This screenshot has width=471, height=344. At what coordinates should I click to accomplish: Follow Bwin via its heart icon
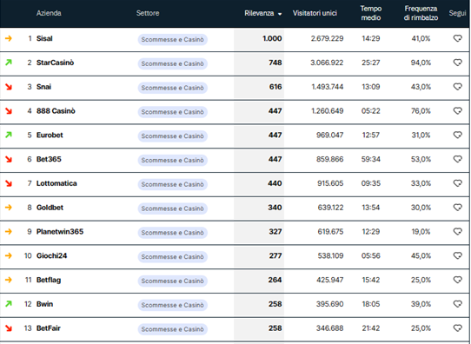pos(457,304)
